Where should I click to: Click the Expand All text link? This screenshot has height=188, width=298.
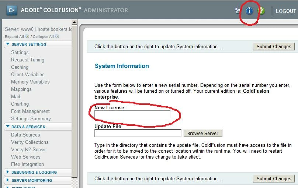pos(14,36)
